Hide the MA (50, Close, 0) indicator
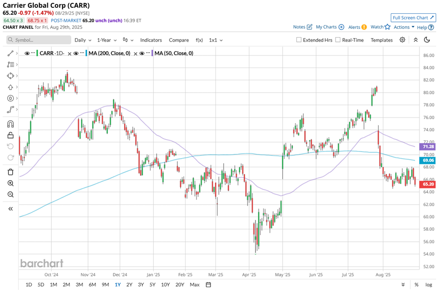 [x=142, y=53]
